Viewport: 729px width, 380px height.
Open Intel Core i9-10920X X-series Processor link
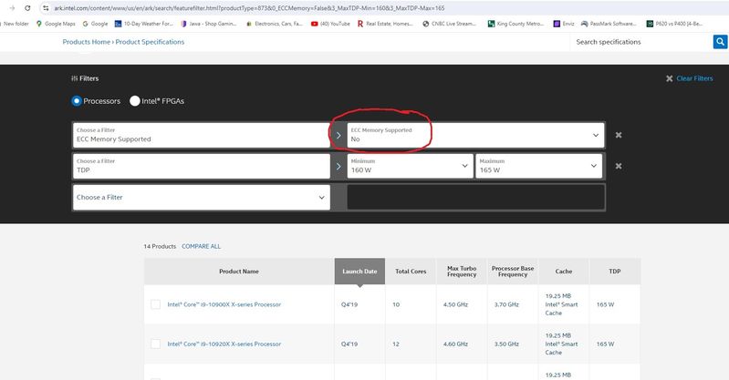point(224,344)
